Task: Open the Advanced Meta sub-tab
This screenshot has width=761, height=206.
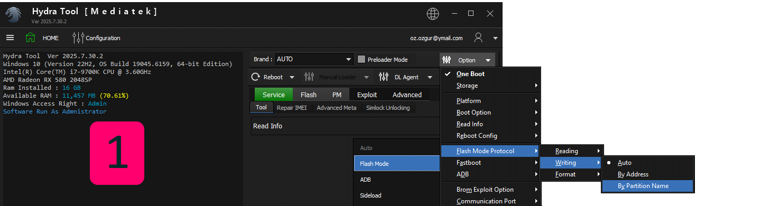Action: click(337, 107)
